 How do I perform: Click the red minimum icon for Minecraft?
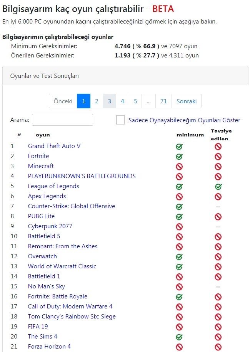[x=179, y=167]
